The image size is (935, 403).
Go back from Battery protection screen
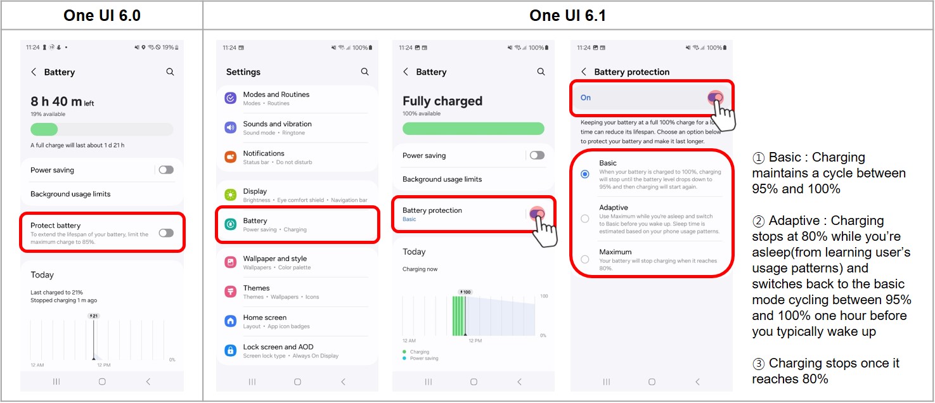click(x=584, y=72)
